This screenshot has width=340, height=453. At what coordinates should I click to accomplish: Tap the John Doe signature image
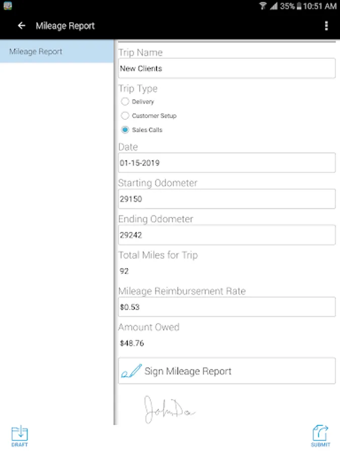(170, 409)
